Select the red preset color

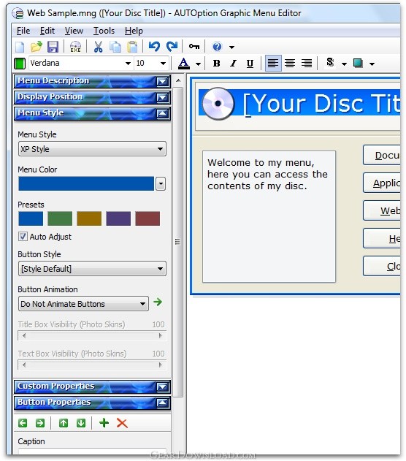pyautogui.click(x=148, y=218)
